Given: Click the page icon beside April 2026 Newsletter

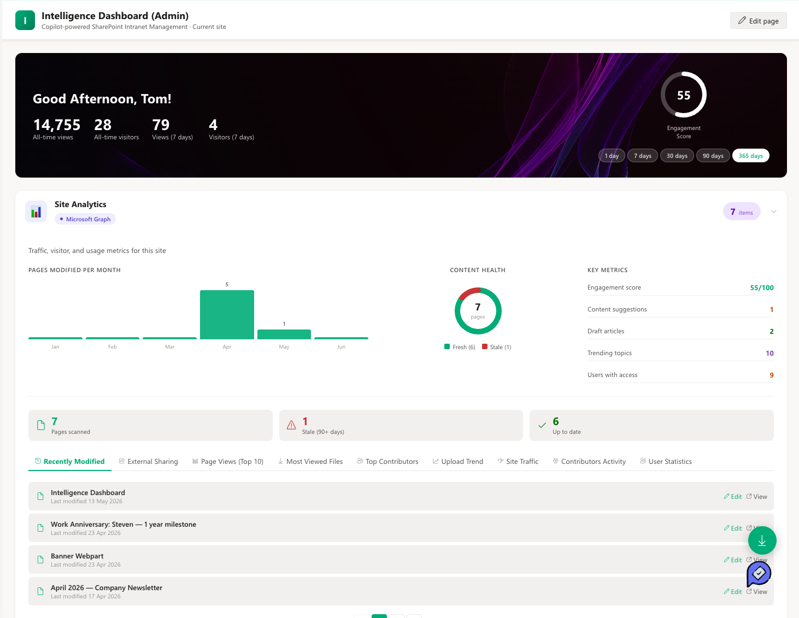Looking at the screenshot, I should pos(40,591).
